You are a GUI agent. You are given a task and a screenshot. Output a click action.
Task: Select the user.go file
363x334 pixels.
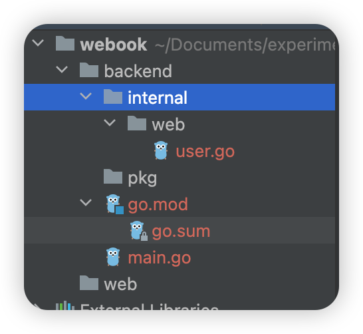205,151
